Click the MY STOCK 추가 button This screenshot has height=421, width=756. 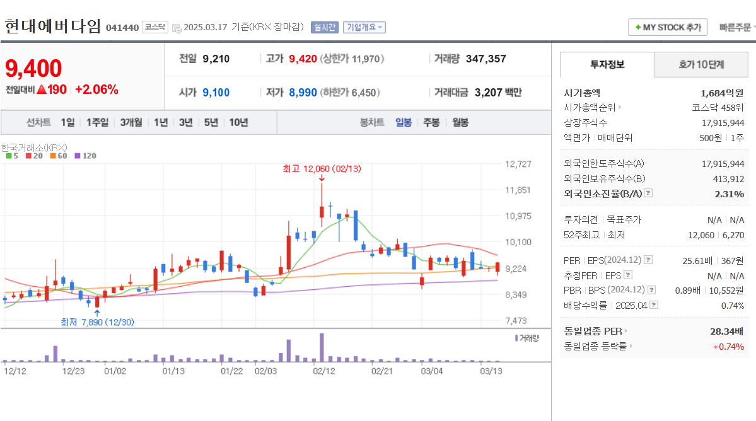(668, 28)
